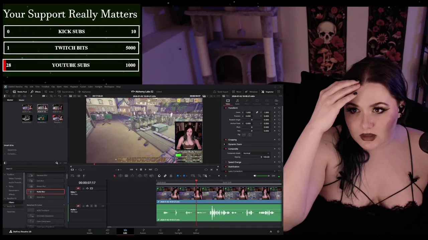Toggle linked selection chain icon
Viewport: 428px width, 240px height.
pyautogui.click(x=165, y=176)
